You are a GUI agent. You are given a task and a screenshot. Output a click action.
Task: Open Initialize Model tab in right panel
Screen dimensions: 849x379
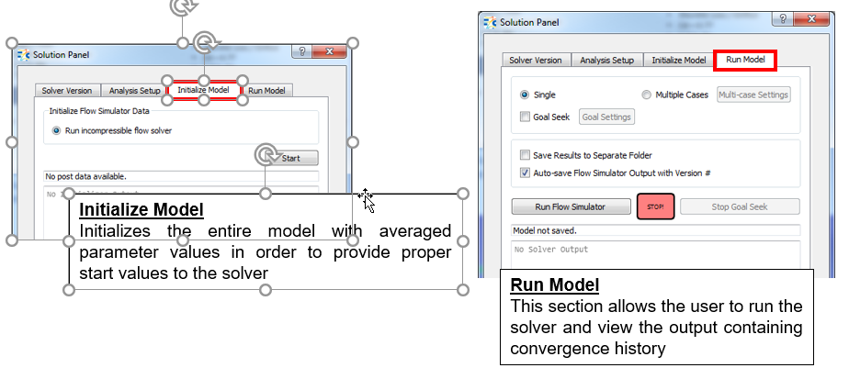coord(679,61)
